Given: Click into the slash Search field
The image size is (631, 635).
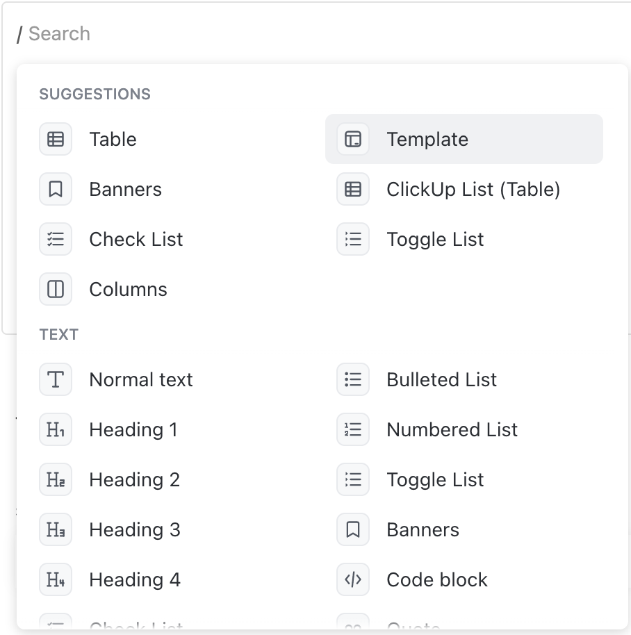Looking at the screenshot, I should (208, 33).
